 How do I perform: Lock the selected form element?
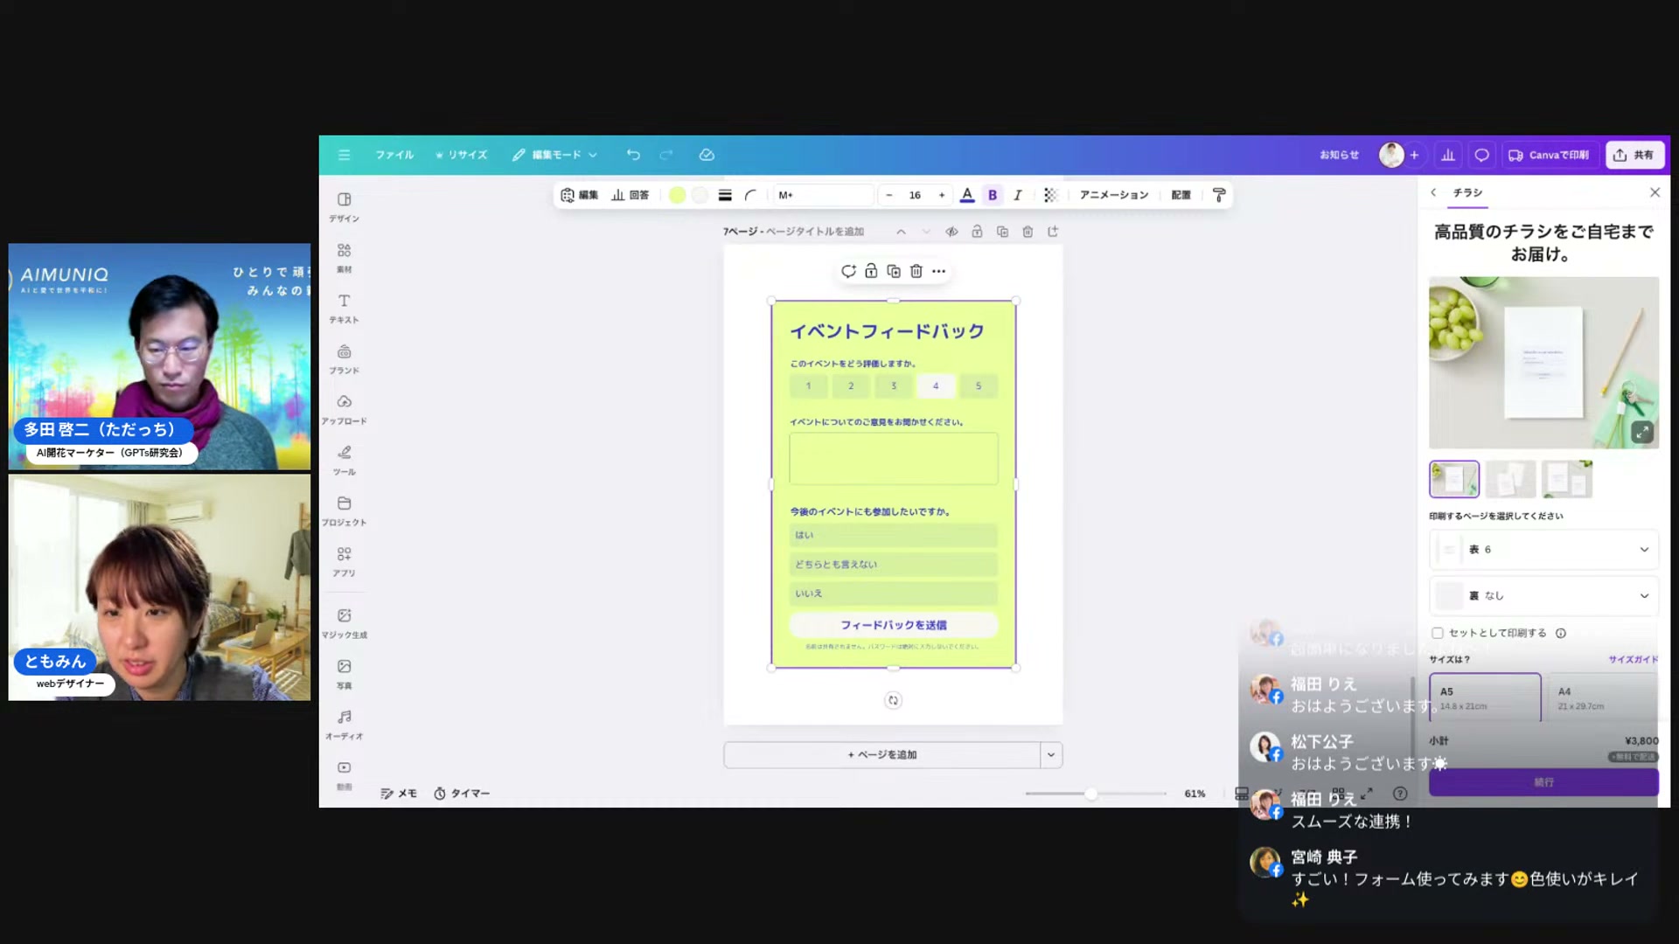click(871, 271)
